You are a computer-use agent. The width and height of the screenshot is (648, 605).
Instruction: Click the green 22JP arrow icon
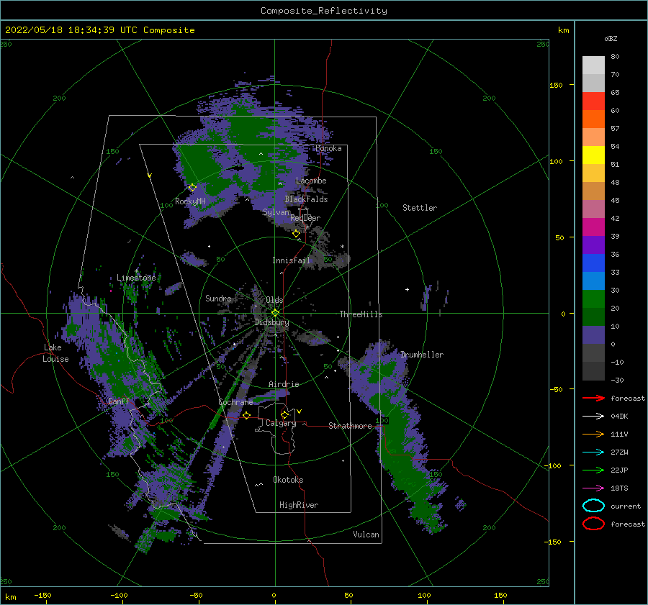[593, 470]
